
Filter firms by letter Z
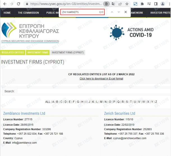[156, 102]
